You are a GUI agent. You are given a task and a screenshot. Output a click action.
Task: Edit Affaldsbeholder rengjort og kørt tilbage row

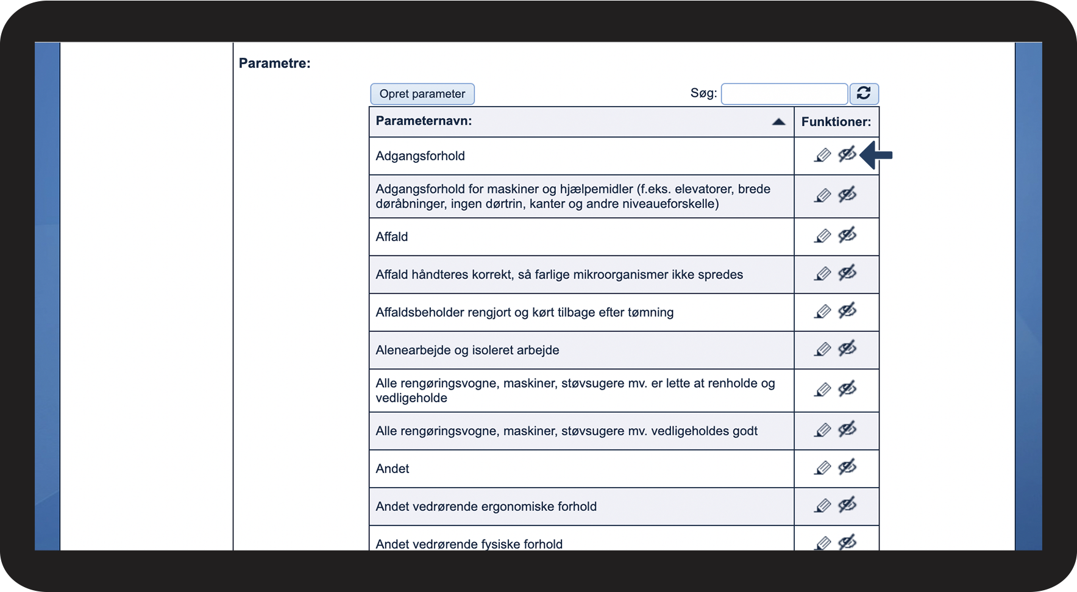[822, 312]
